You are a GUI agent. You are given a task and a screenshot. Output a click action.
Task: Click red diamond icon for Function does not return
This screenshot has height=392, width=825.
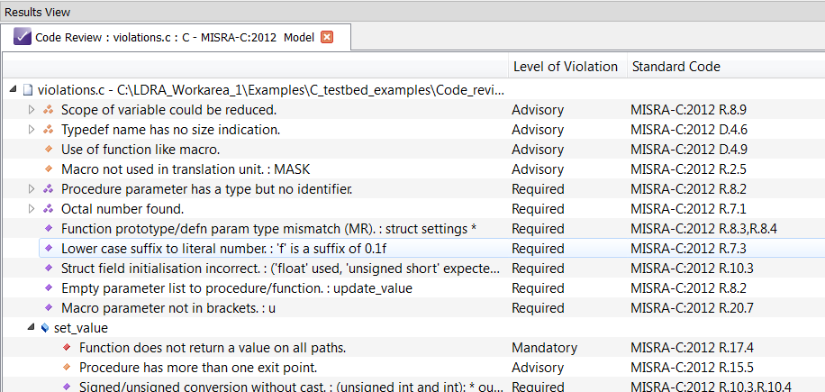pyautogui.click(x=67, y=347)
